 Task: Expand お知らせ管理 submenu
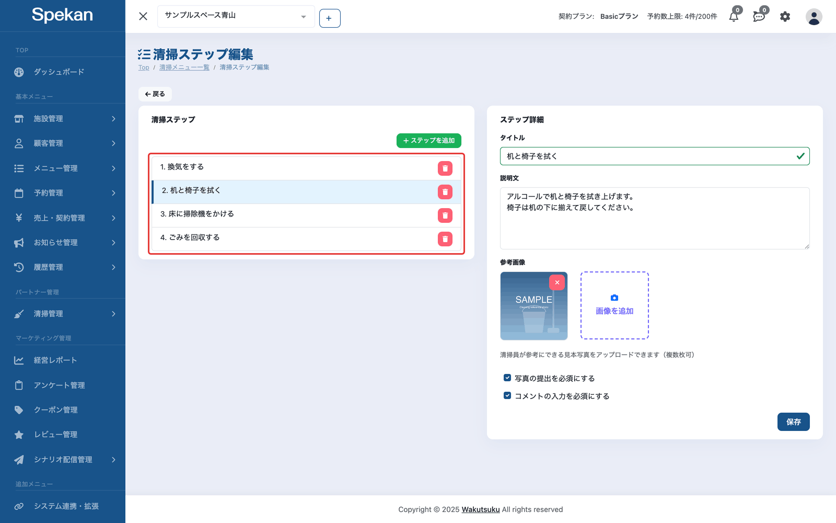coord(63,243)
